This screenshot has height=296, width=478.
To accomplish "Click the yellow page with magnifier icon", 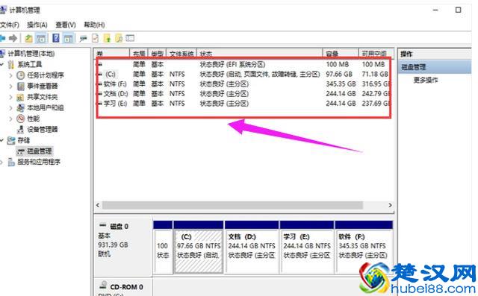I will pos(119,38).
